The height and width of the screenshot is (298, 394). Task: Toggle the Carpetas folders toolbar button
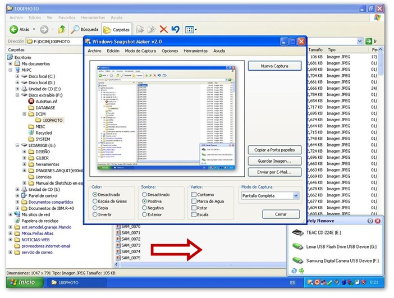tap(116, 30)
